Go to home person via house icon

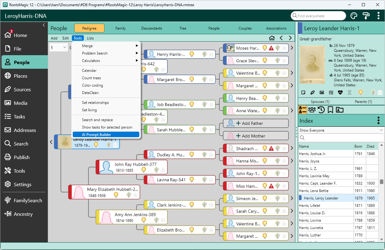[x=272, y=38]
